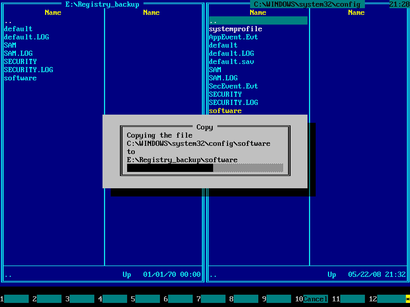This screenshot has width=410, height=307.
Task: Select AppEvent.Evt in the right panel
Action: pos(233,37)
